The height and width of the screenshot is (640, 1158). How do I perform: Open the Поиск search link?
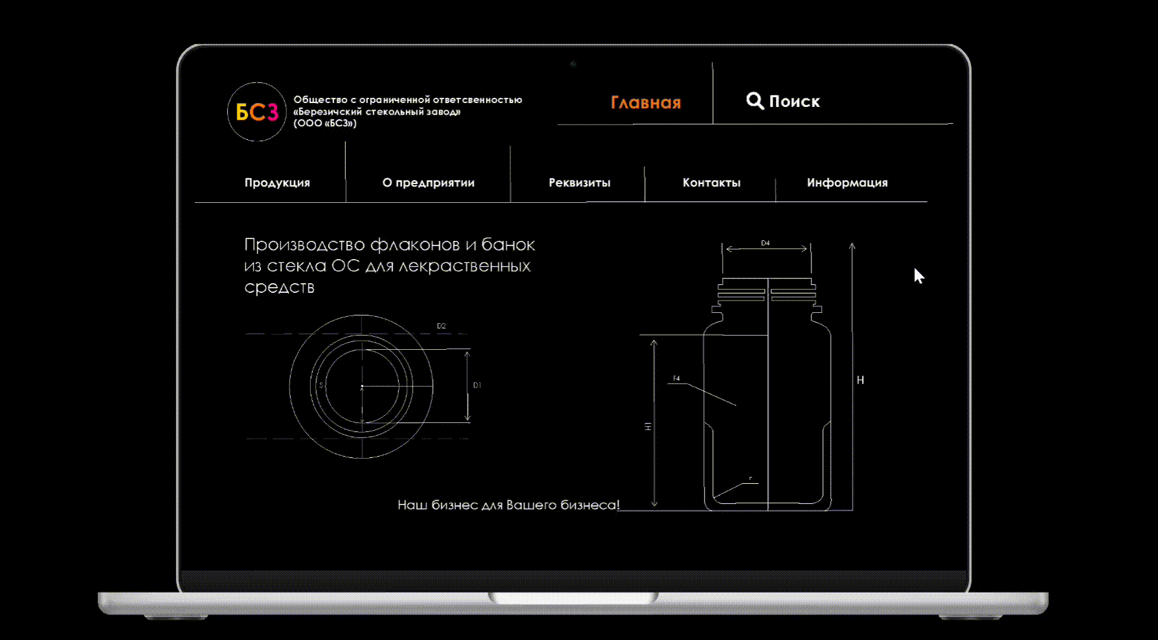pyautogui.click(x=794, y=101)
